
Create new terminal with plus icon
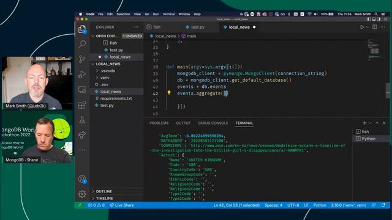click(364, 123)
